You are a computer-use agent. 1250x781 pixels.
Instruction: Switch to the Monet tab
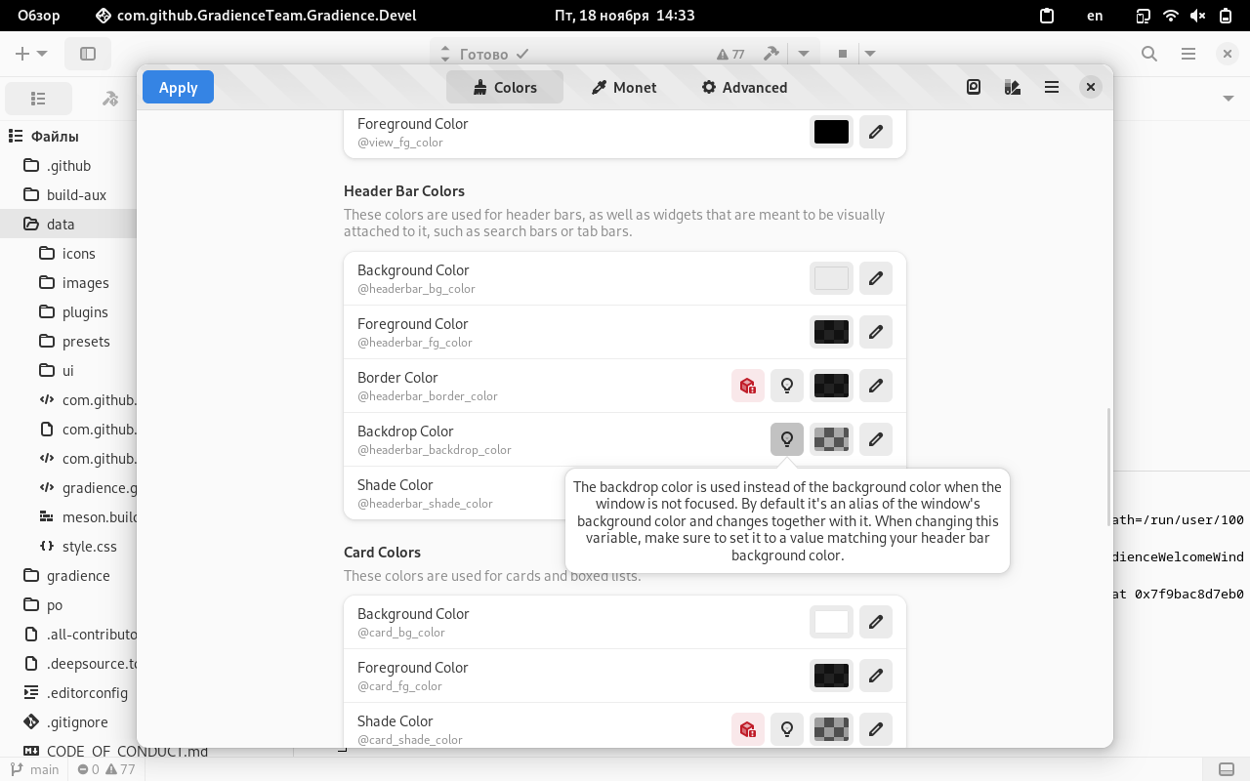(623, 87)
